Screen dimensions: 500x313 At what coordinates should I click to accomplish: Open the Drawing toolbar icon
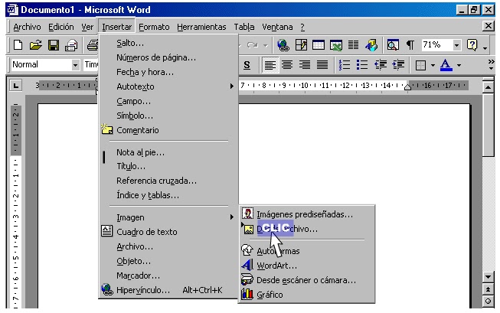[x=371, y=45]
